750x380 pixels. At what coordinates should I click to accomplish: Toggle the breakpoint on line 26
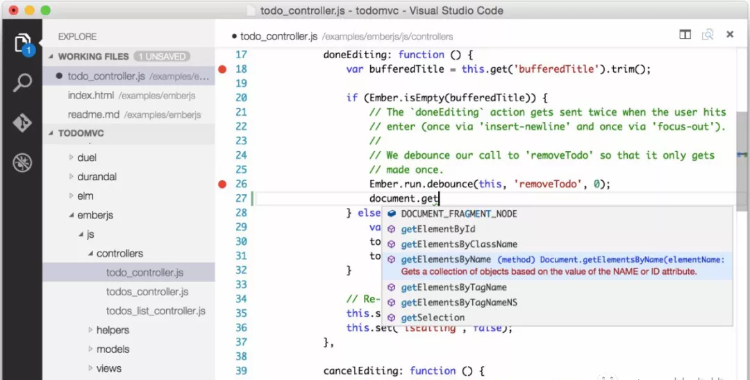point(222,184)
